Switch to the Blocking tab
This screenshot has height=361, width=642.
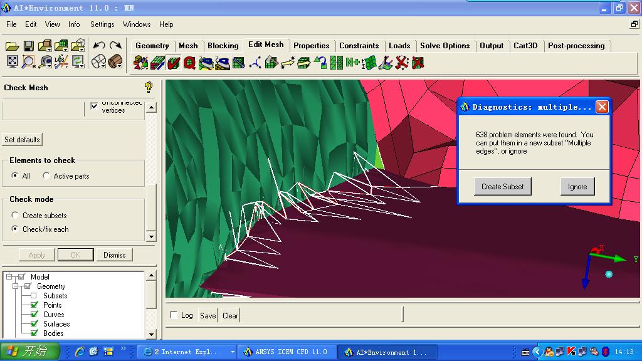pos(223,46)
